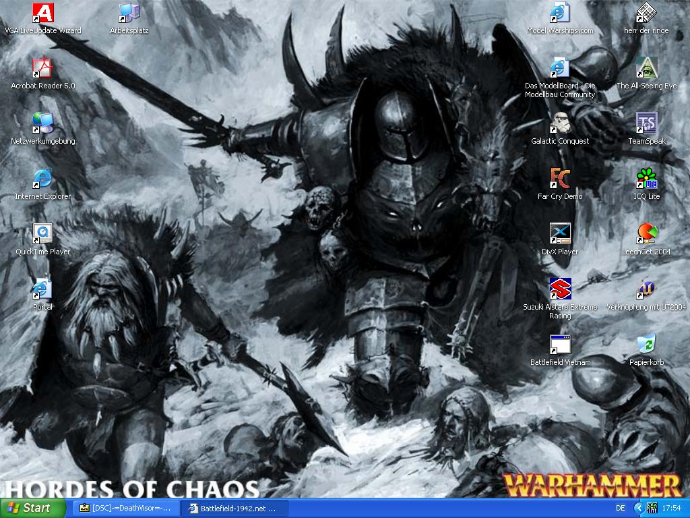Open the Galactic Conquest shortcut
690x518 pixels.
click(x=560, y=124)
